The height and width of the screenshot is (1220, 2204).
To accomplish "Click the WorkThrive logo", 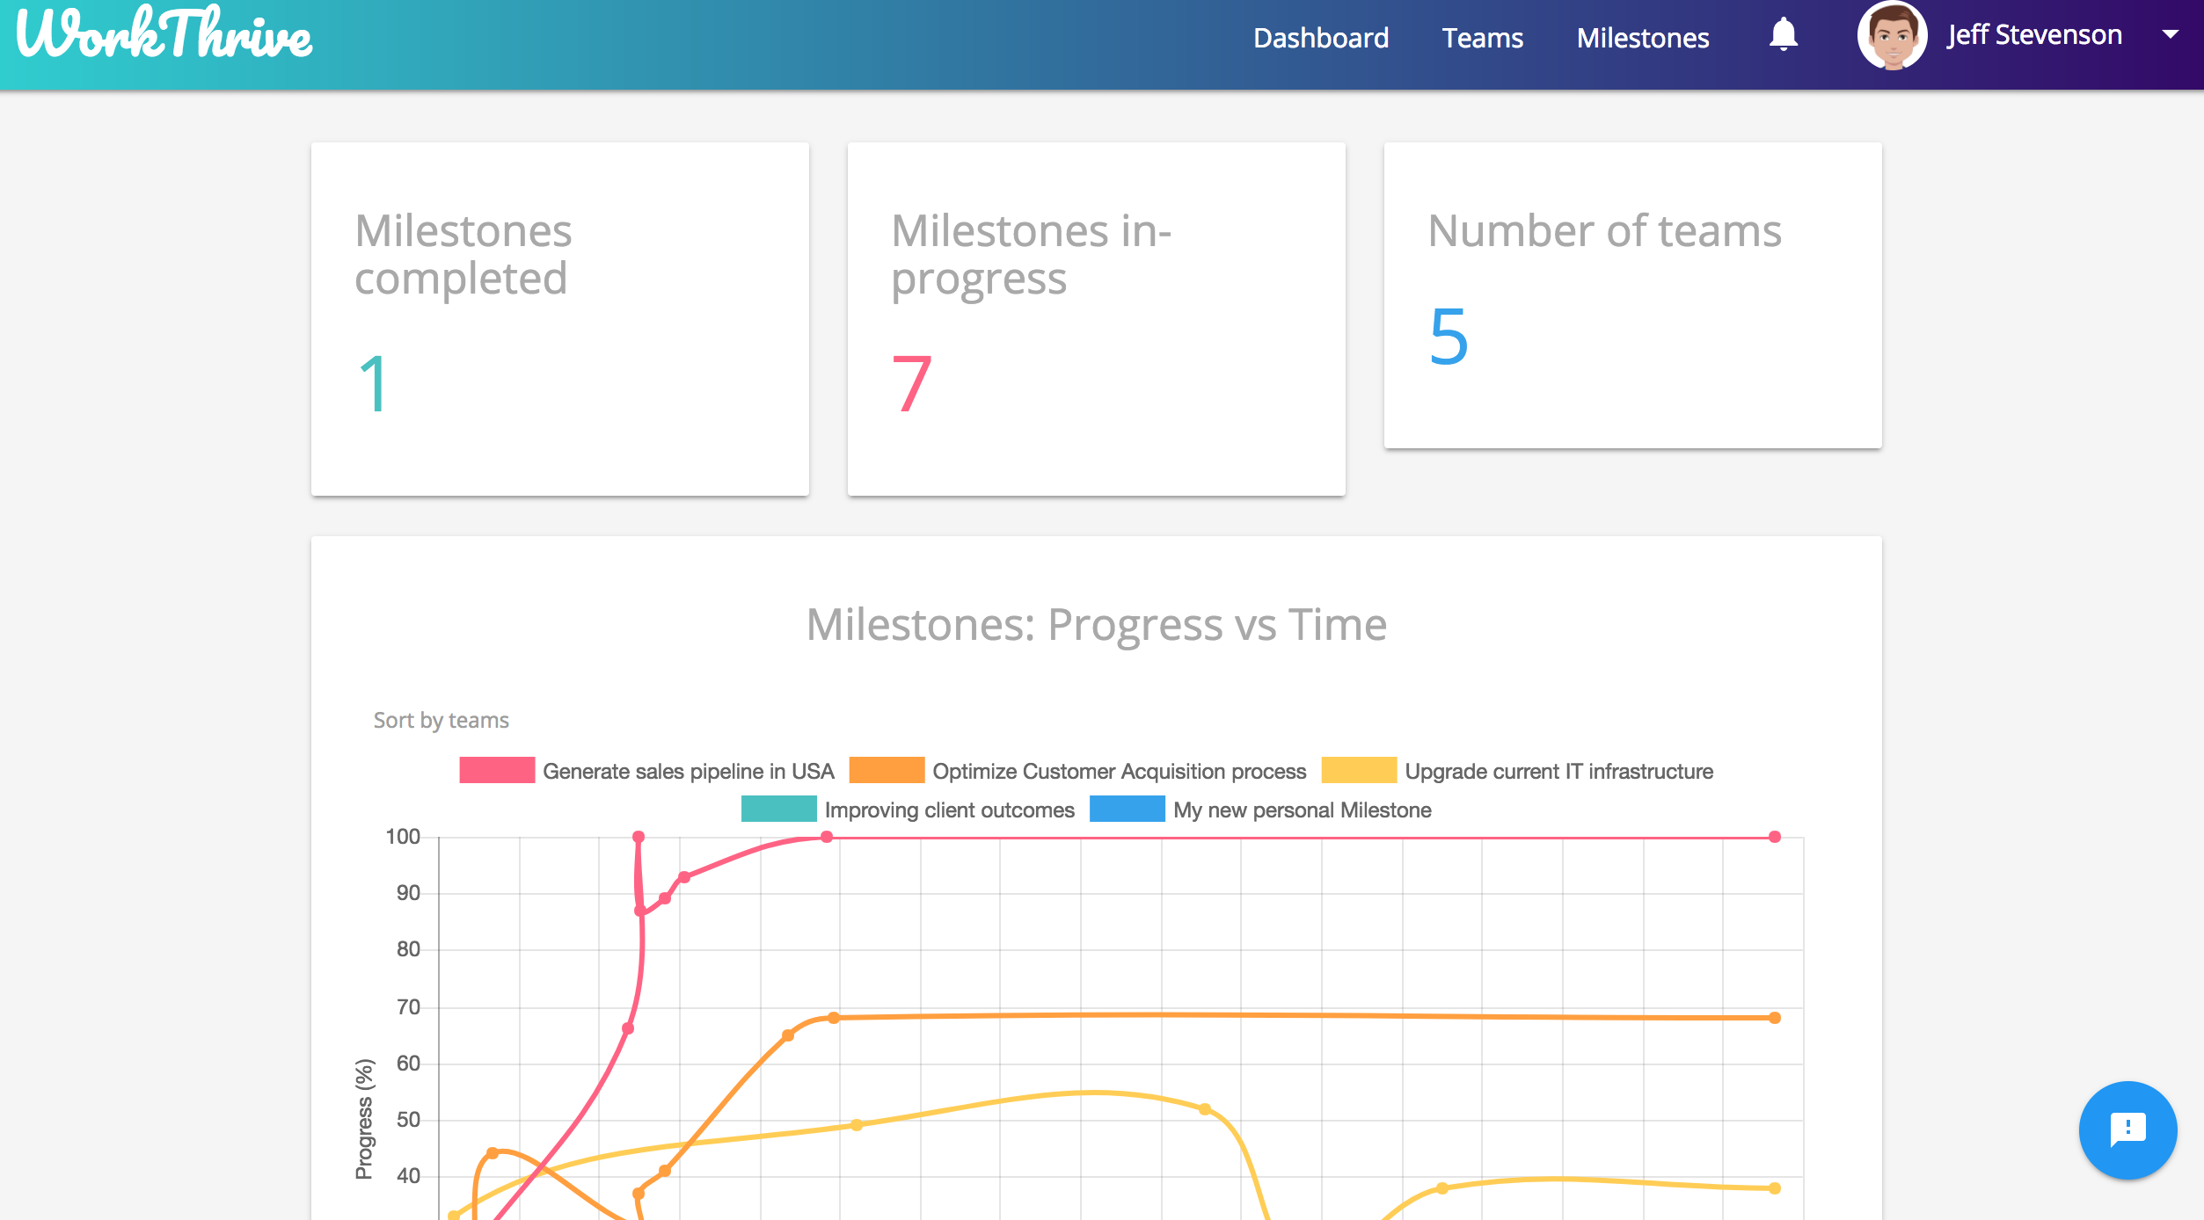I will [164, 33].
